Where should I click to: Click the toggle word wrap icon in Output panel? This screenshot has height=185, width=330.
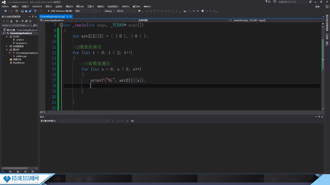point(132,121)
